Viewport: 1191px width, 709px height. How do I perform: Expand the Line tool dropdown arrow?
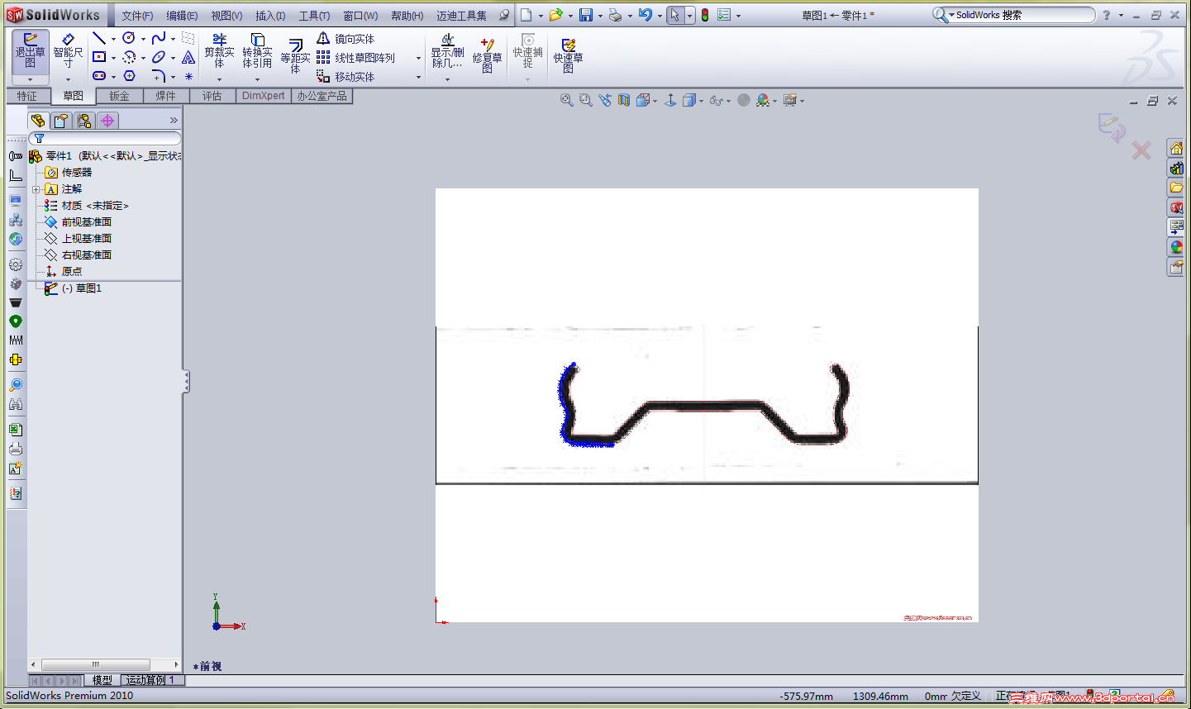[x=113, y=39]
